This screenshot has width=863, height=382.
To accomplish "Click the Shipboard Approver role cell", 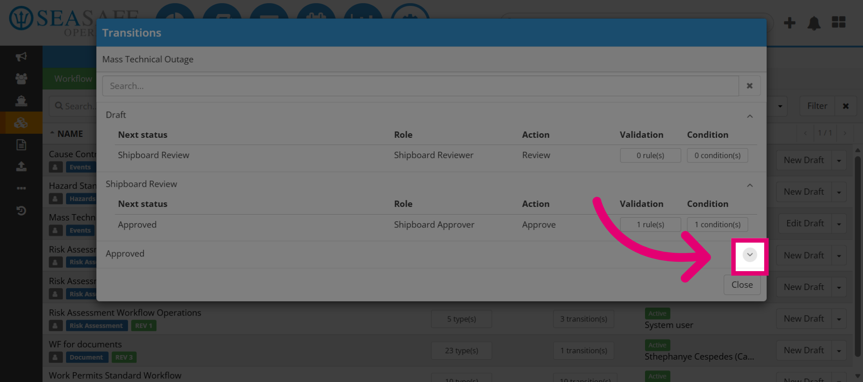I will 434,224.
